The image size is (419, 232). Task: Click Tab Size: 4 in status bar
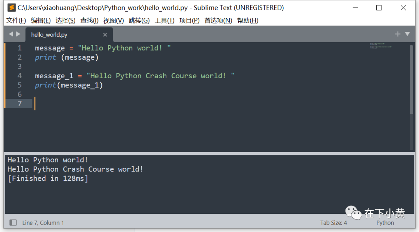click(x=334, y=223)
